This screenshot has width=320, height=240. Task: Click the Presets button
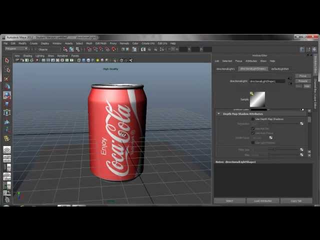pos(303,81)
